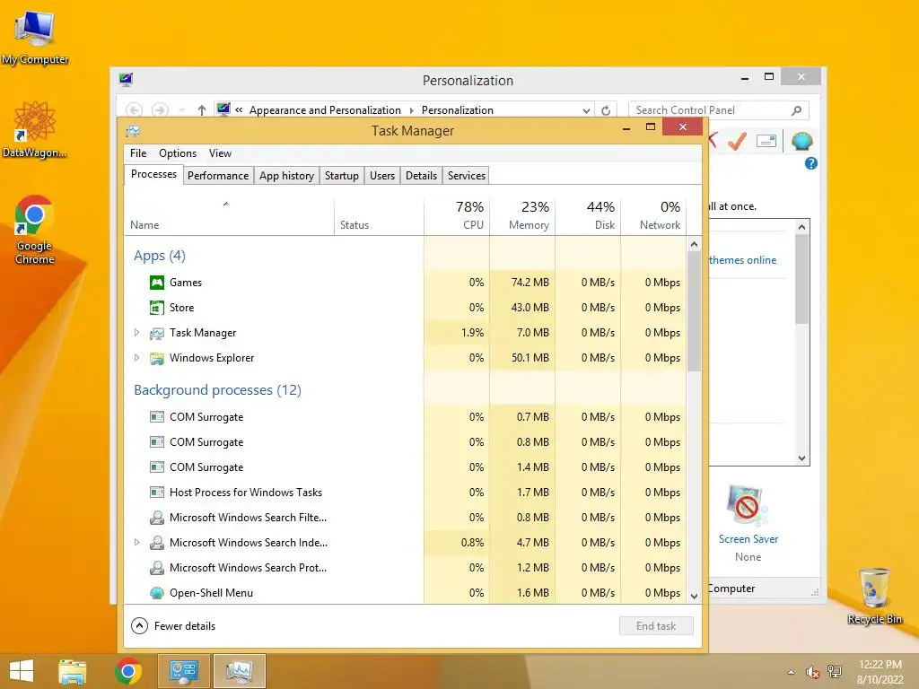Viewport: 919px width, 689px height.
Task: Switch to the Details tab
Action: (422, 176)
